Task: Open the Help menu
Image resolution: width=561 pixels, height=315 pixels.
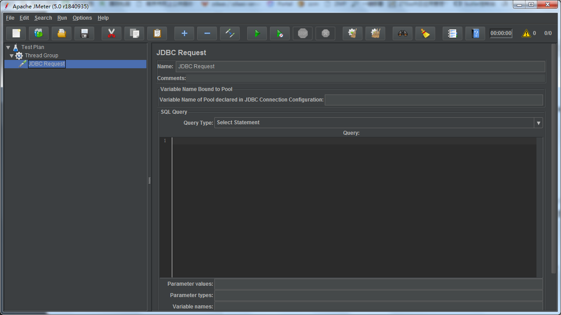Action: pos(103,18)
